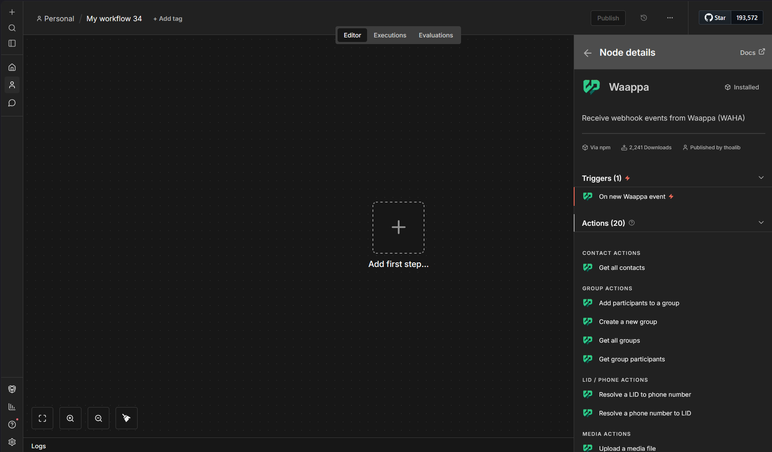Collapse the Actions (20) section
This screenshot has width=772, height=452.
[x=761, y=223]
